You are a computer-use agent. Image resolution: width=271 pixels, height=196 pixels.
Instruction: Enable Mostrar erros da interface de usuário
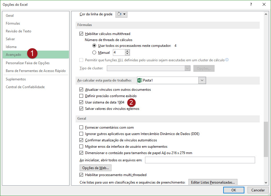[x=81, y=147]
